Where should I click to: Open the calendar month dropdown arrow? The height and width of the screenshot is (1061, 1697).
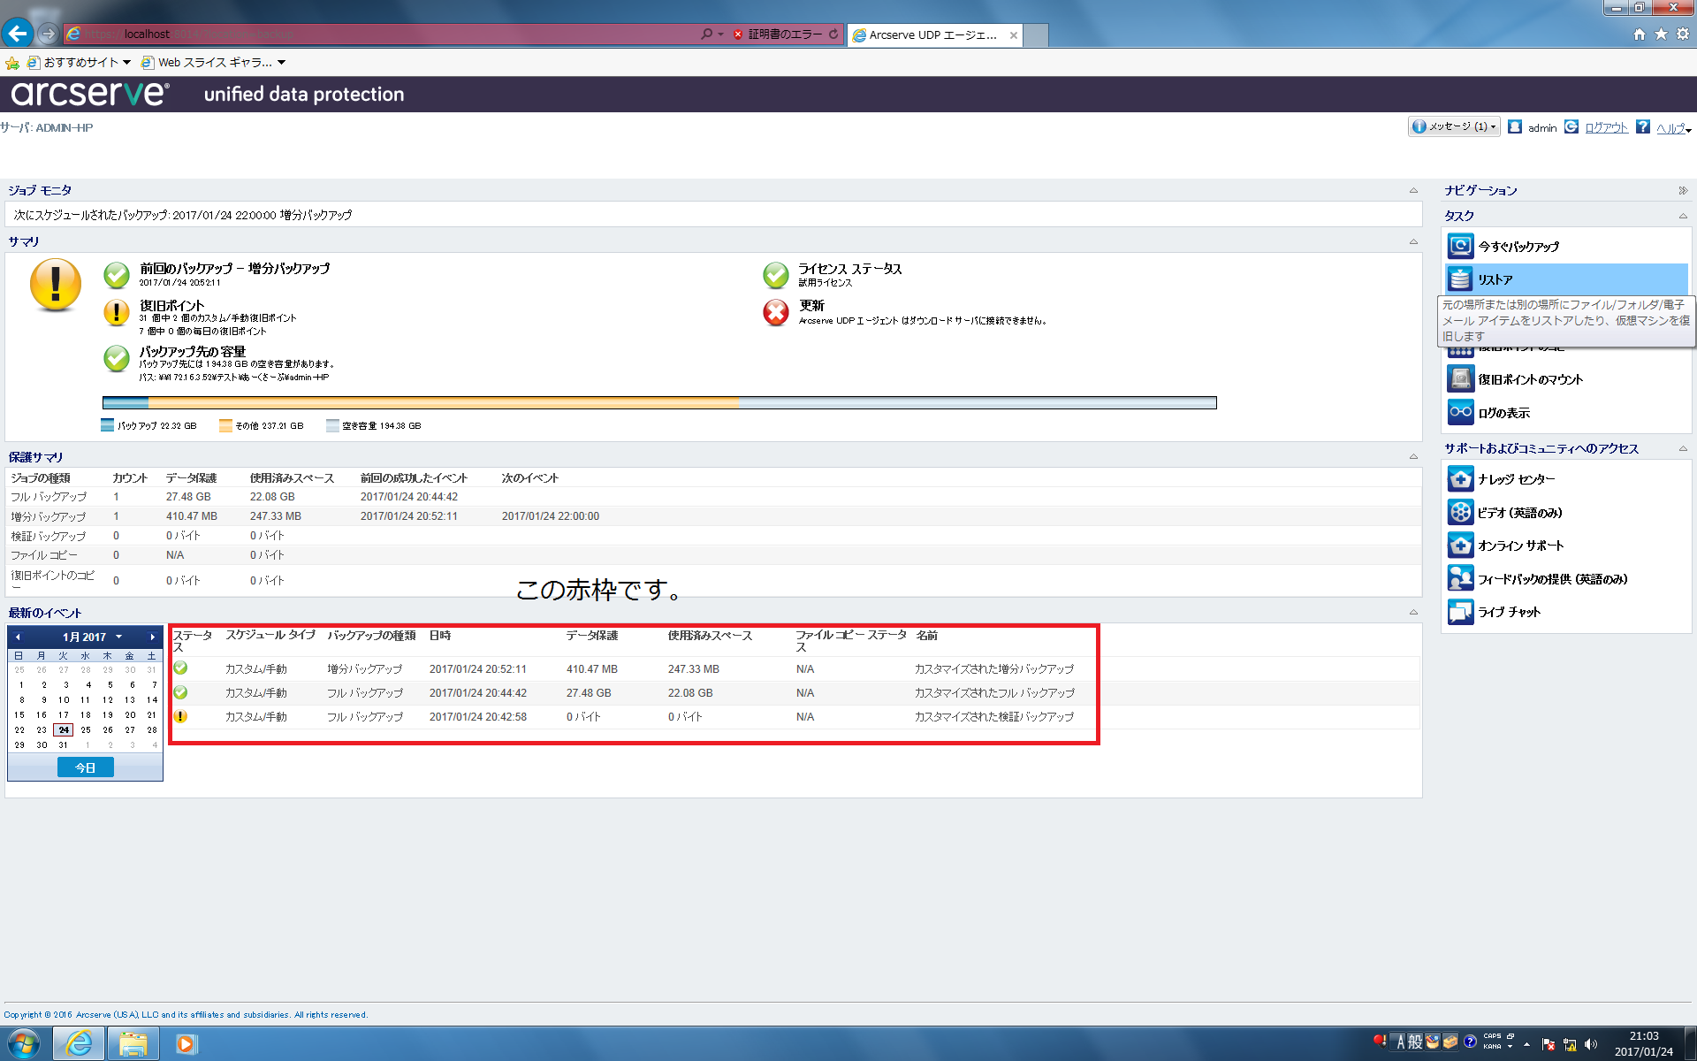tap(118, 637)
